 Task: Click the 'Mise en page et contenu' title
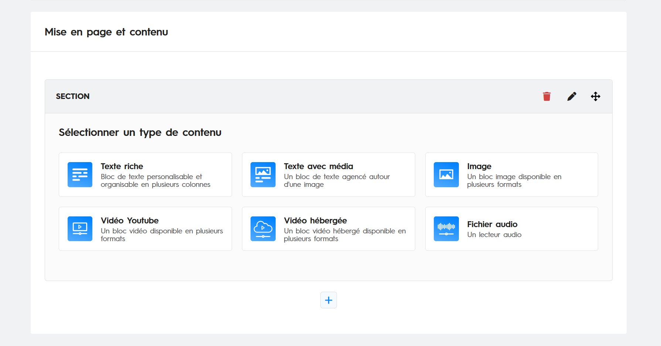point(106,32)
